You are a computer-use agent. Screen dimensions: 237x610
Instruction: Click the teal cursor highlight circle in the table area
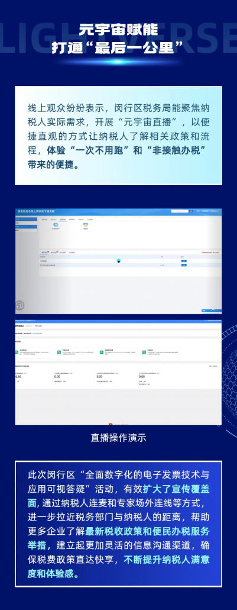tap(118, 261)
